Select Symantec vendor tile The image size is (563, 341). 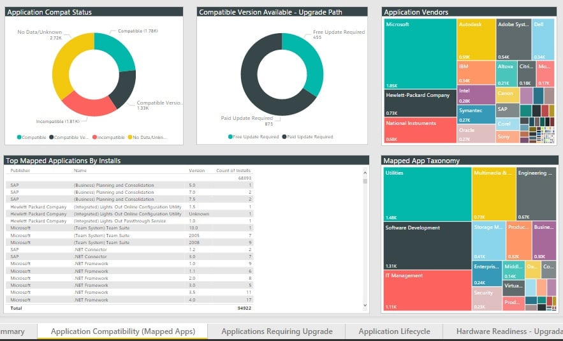point(476,114)
